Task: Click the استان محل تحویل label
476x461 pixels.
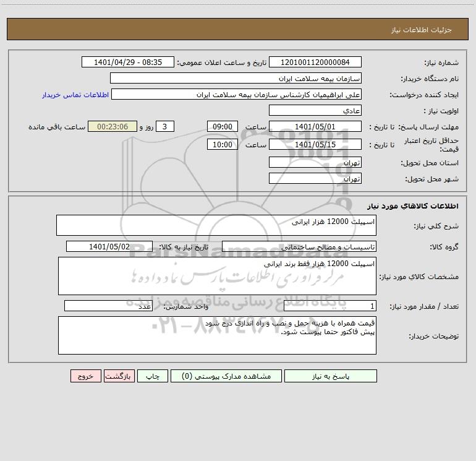Action: click(x=430, y=163)
